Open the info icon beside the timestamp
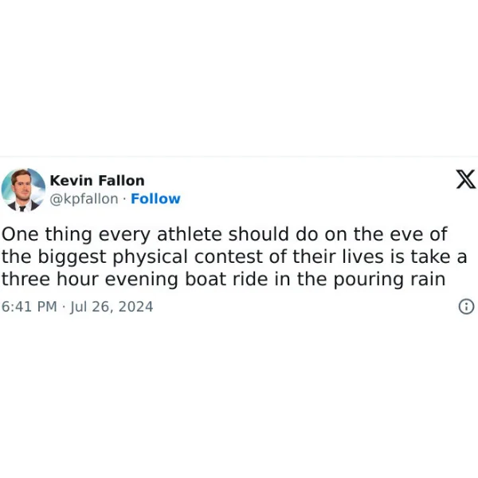Viewport: 478px width, 478px height. pos(466,307)
